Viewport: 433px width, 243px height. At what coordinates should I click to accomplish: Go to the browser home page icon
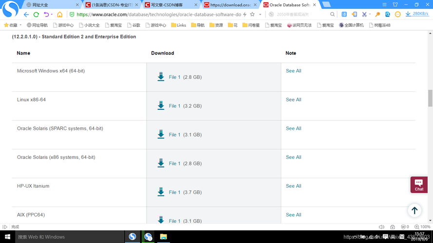[59, 15]
